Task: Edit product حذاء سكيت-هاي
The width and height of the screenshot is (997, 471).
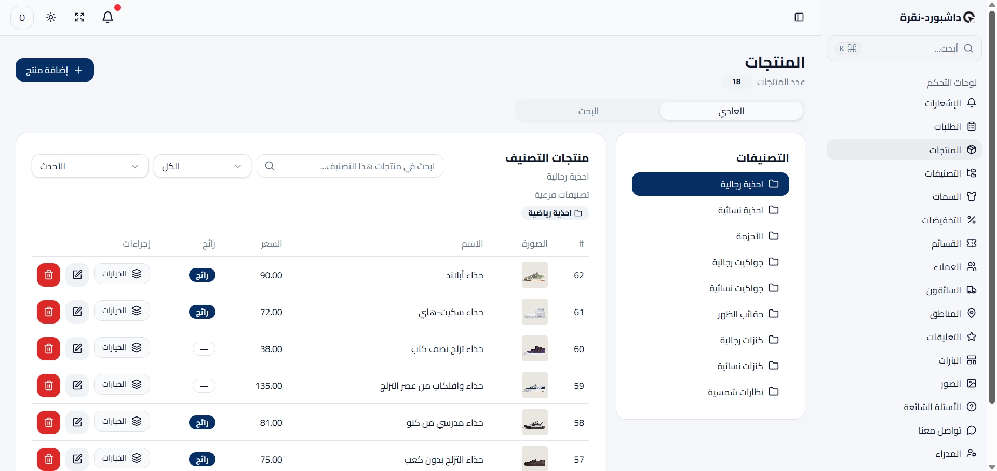Action: (x=77, y=312)
